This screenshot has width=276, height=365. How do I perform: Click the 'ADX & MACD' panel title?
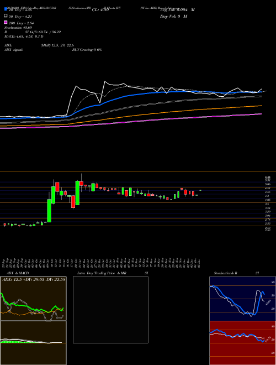click(18, 273)
